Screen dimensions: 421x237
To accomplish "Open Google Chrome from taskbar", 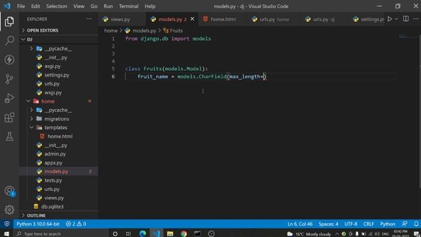I will [184, 234].
